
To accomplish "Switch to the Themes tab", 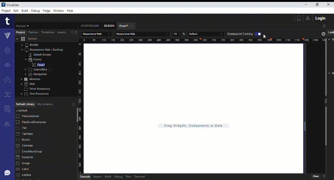I will click(33, 33).
